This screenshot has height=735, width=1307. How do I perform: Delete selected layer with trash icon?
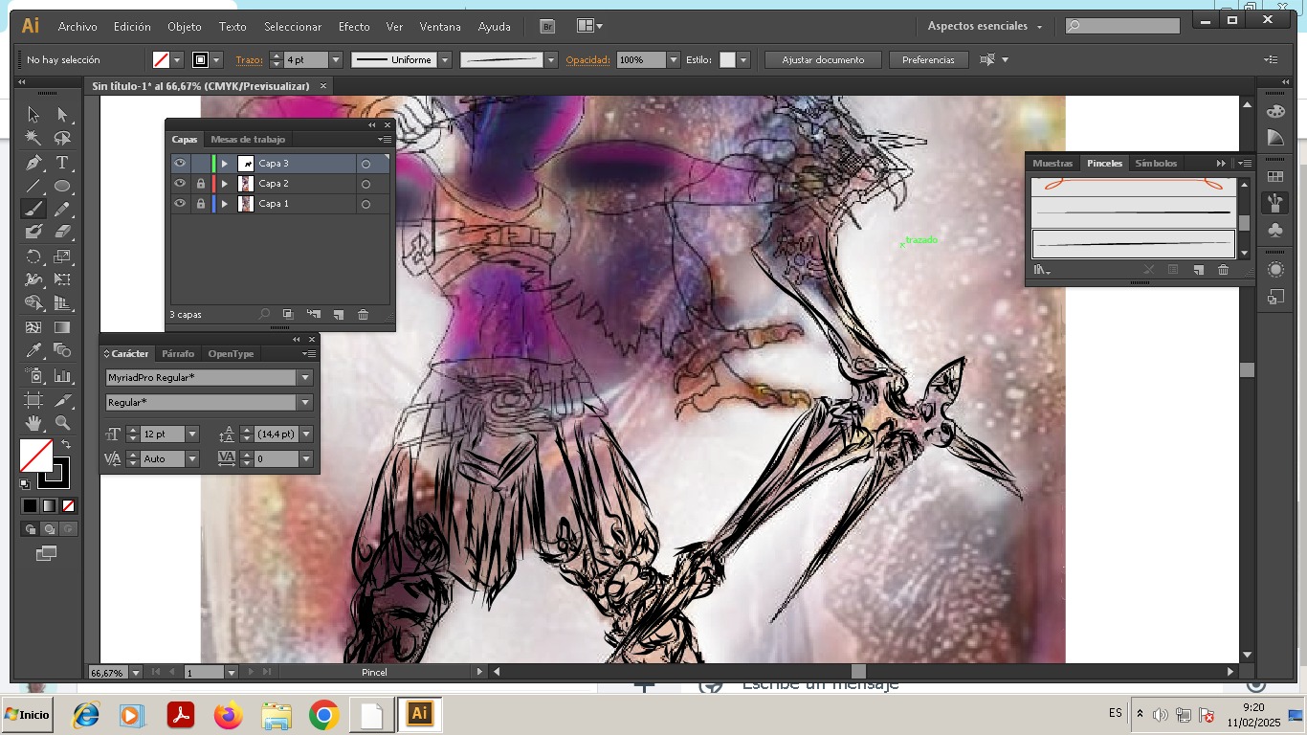pos(363,314)
